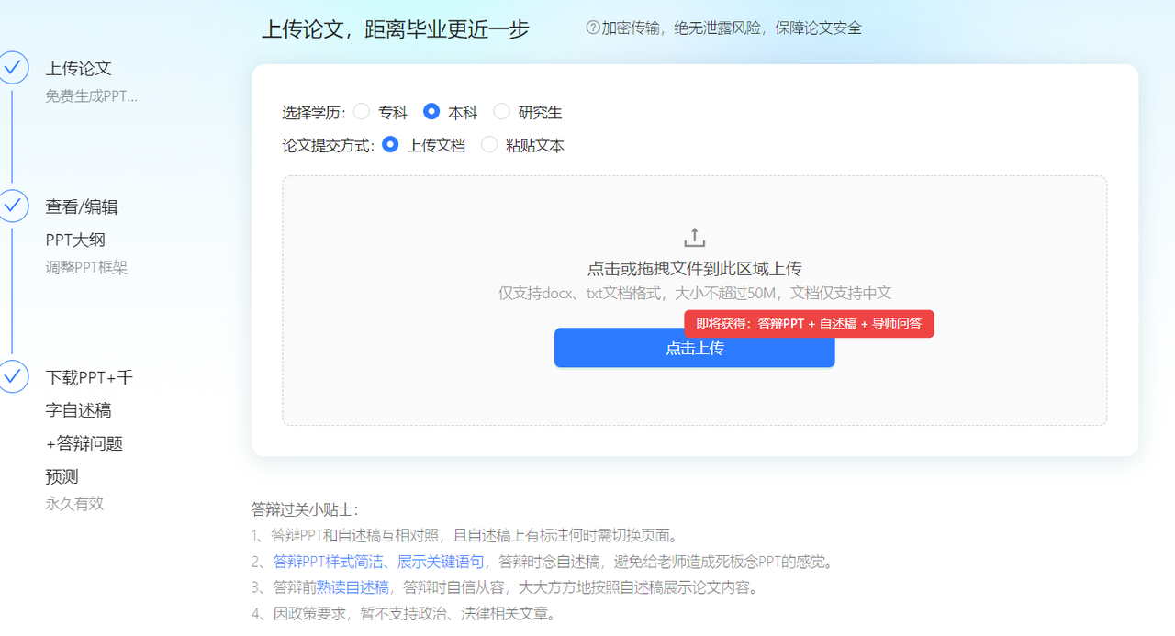Click the blue 点击上传 button

[x=695, y=348]
